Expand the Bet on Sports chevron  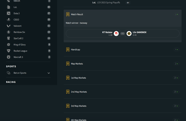pyautogui.click(x=49, y=73)
